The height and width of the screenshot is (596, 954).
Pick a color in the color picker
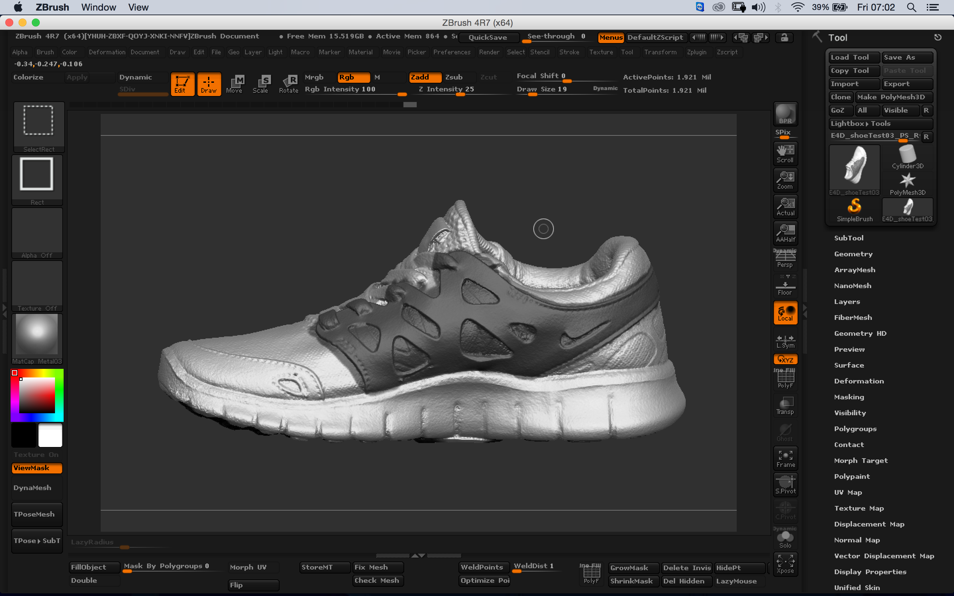point(37,395)
